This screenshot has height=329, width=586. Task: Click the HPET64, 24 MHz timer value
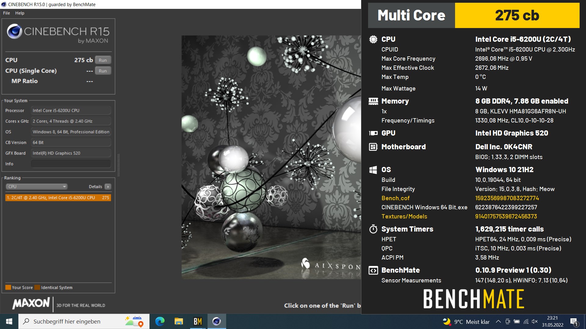523,239
